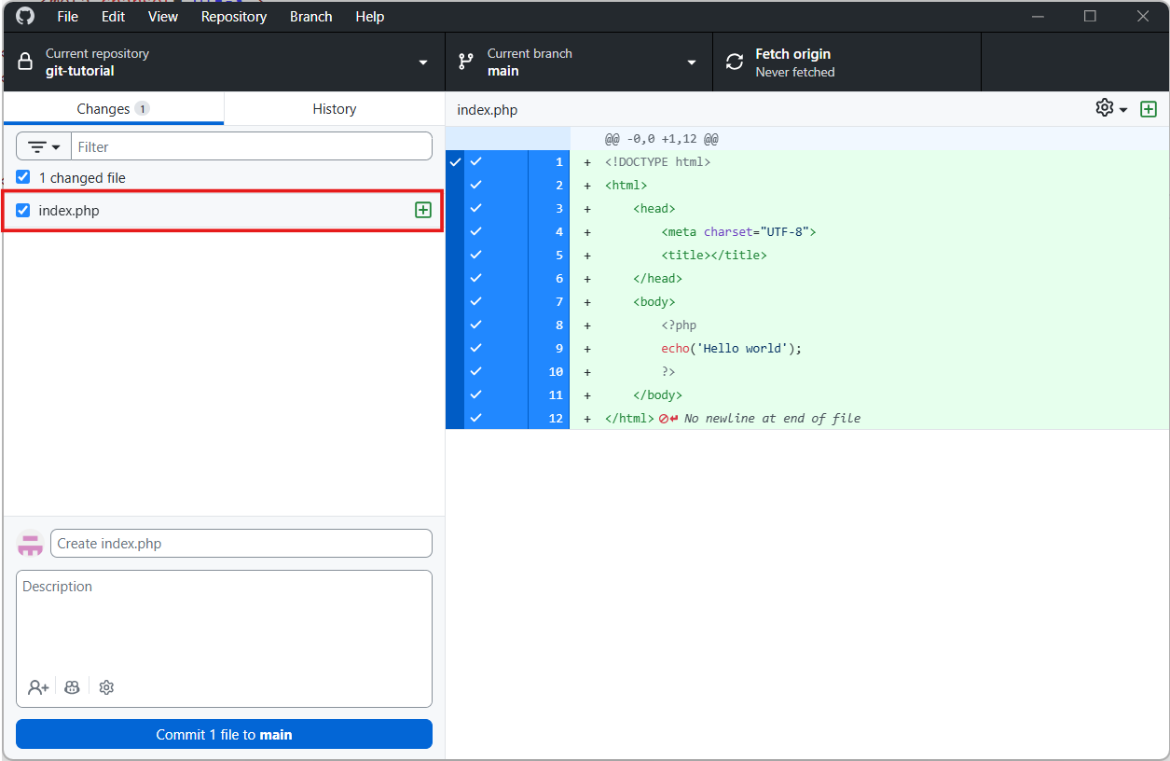
Task: Open the diff settings gear dropdown
Action: 1111,108
